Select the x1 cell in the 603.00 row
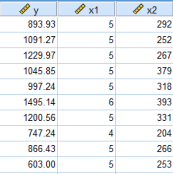 coord(86,165)
